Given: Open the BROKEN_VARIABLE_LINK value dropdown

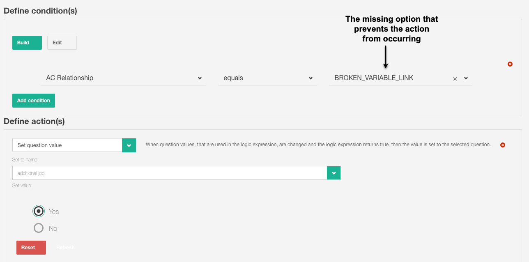Looking at the screenshot, I should point(390,78).
